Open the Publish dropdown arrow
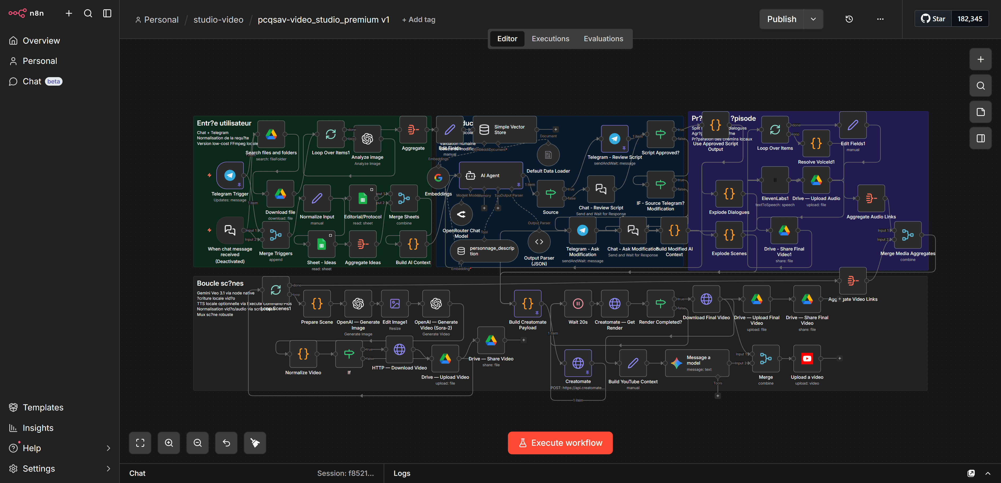This screenshot has width=1001, height=483. (x=813, y=19)
